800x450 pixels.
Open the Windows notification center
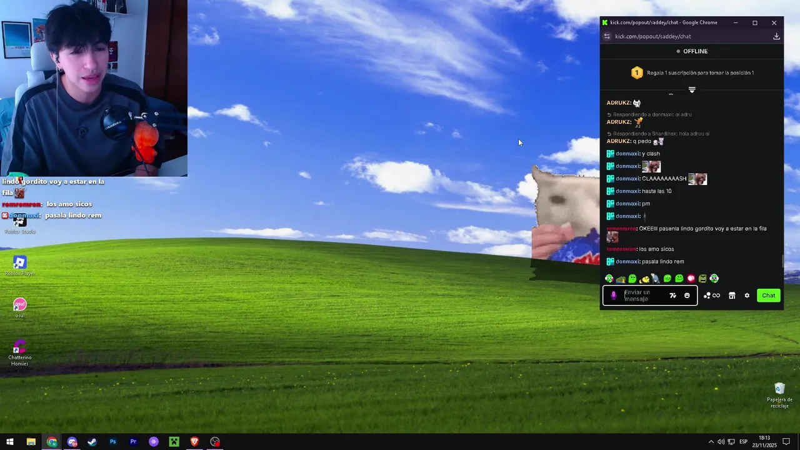click(x=786, y=442)
